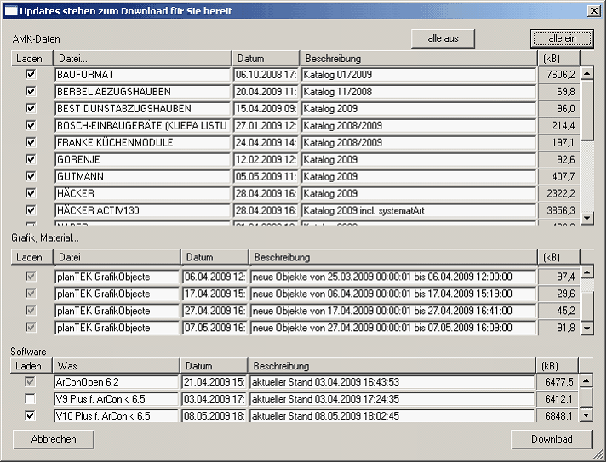Disable the HÄCKER ACTIV130 checkbox
This screenshot has width=607, height=463.
[x=31, y=210]
